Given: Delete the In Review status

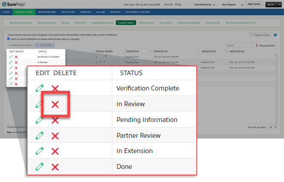Looking at the screenshot, I should click(x=55, y=104).
